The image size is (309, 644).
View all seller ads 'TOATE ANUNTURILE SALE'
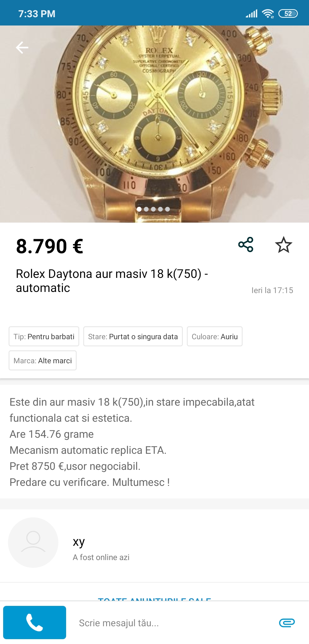click(154, 599)
